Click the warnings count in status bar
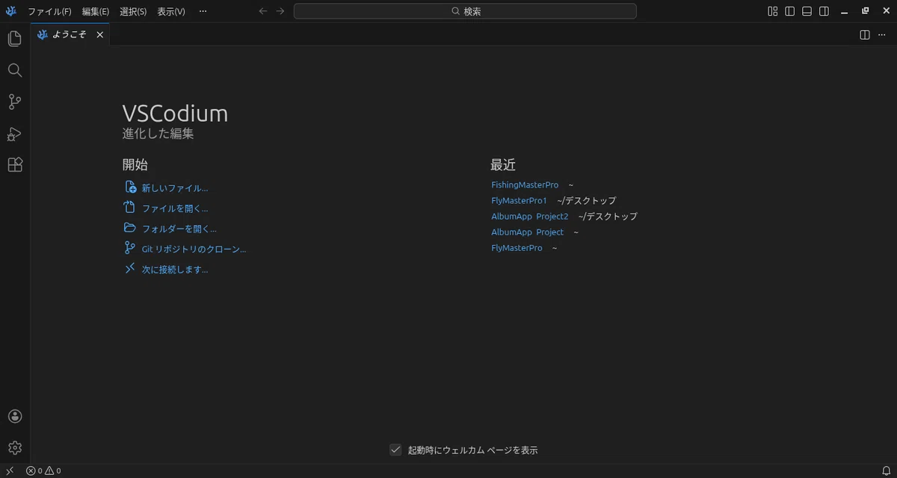 (53, 471)
